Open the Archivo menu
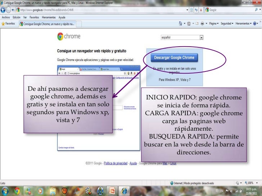The width and height of the screenshot is (262, 196). click(6, 17)
